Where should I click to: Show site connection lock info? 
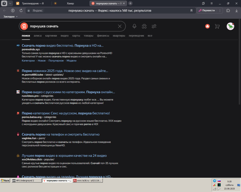29,10
